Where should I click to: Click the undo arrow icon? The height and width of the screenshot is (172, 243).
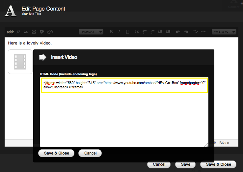(x=178, y=32)
